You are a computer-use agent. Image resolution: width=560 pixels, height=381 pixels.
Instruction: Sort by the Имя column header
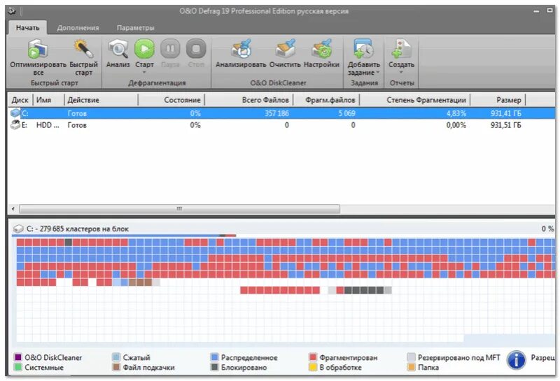(48, 100)
